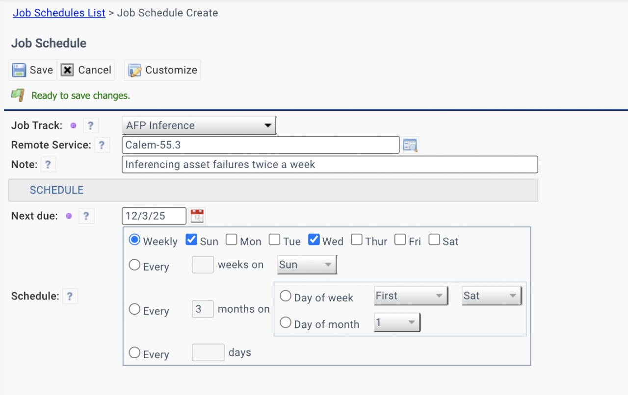628x395 pixels.
Task: Uncheck the Sun weekday checkbox
Action: coord(191,240)
